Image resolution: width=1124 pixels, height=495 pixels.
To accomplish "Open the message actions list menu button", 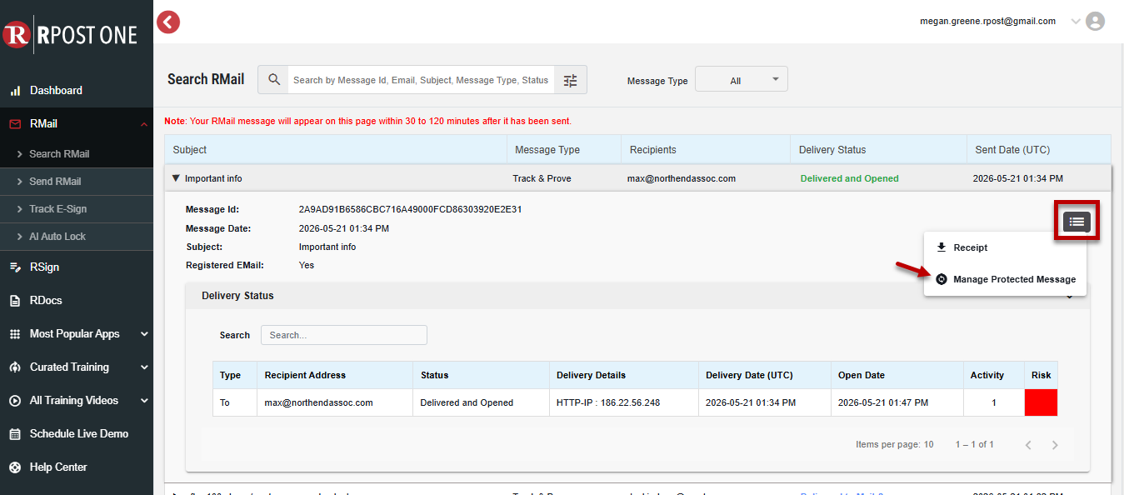I will point(1077,222).
